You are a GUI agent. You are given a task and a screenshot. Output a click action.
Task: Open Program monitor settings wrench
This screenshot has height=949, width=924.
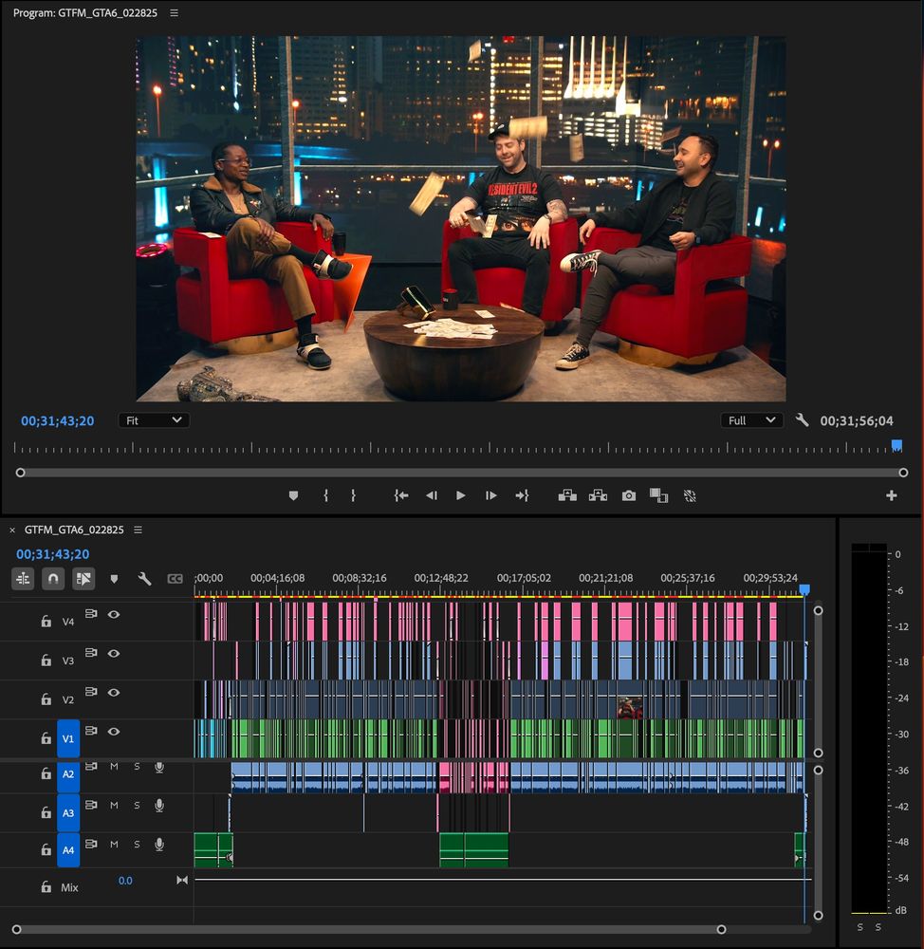(x=802, y=420)
